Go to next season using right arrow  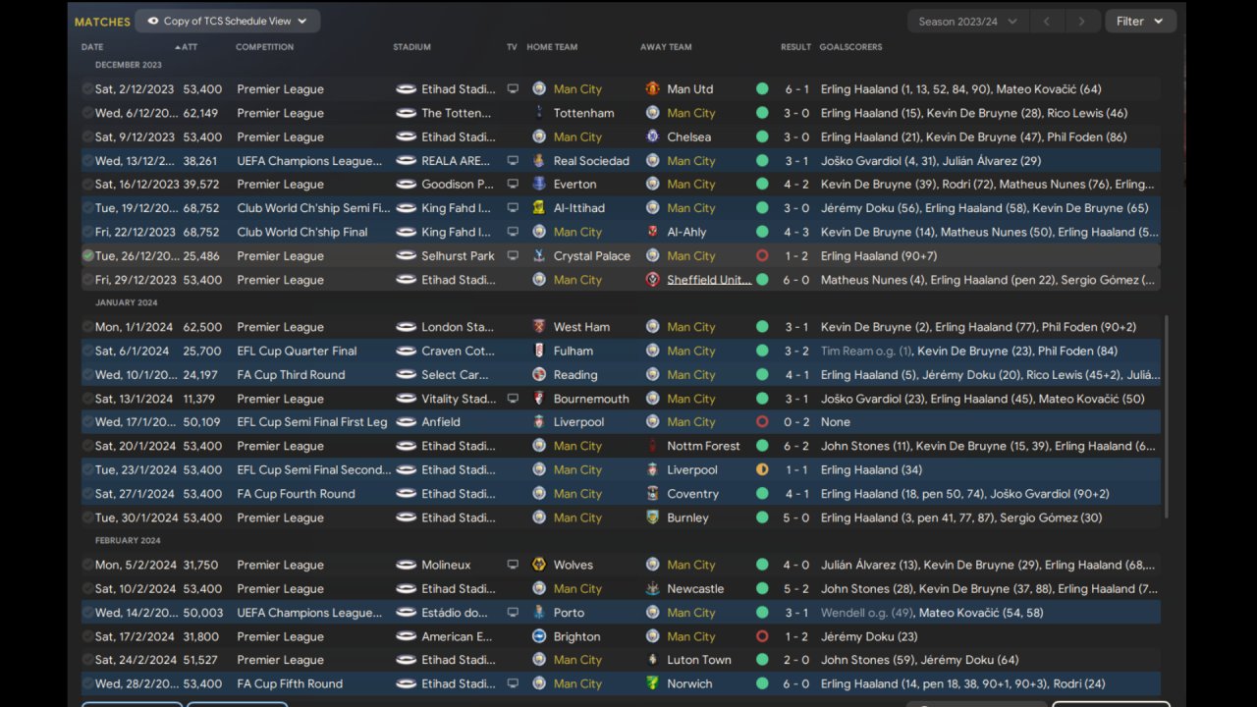1081,21
